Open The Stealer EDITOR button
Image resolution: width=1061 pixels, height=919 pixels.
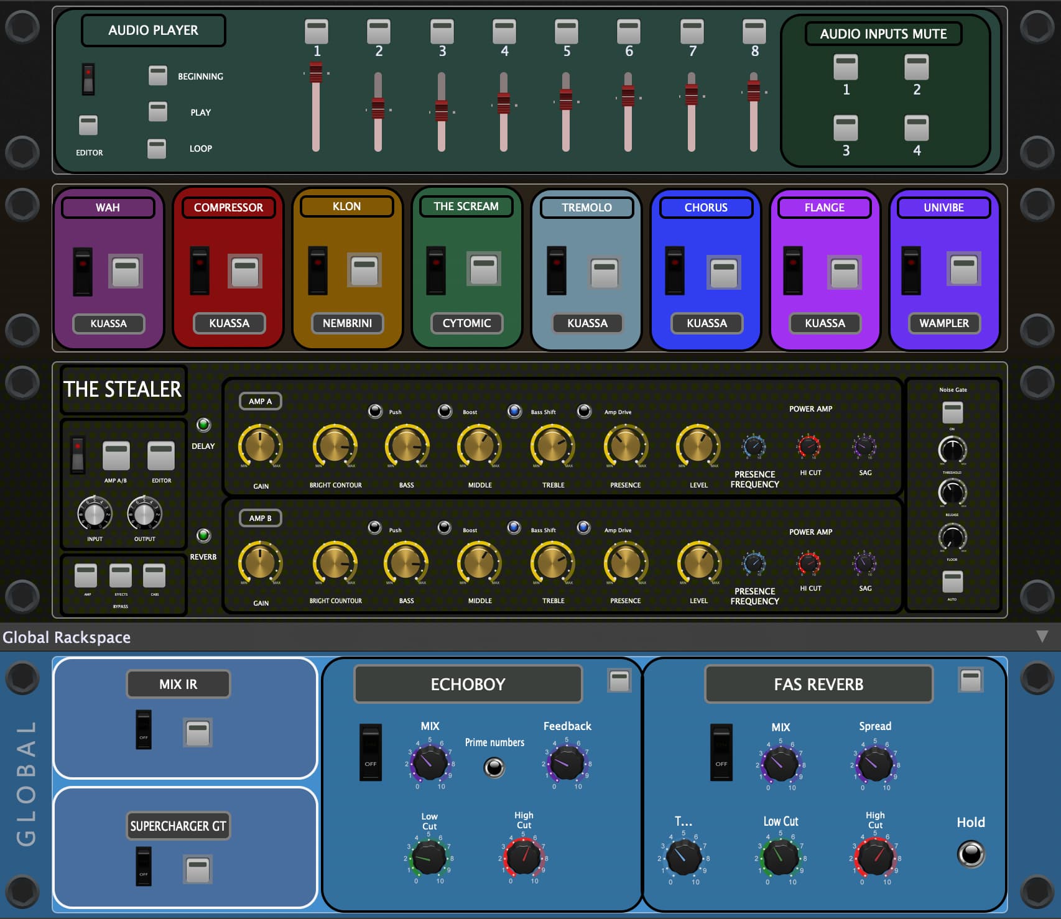[x=161, y=456]
